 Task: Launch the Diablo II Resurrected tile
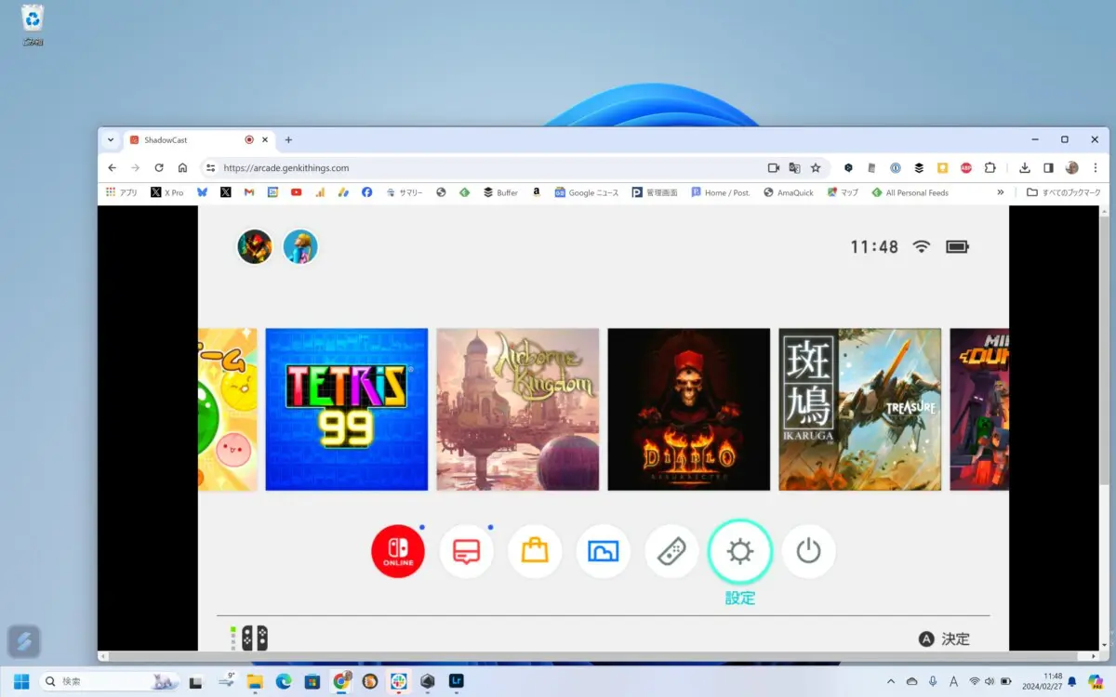pyautogui.click(x=689, y=409)
